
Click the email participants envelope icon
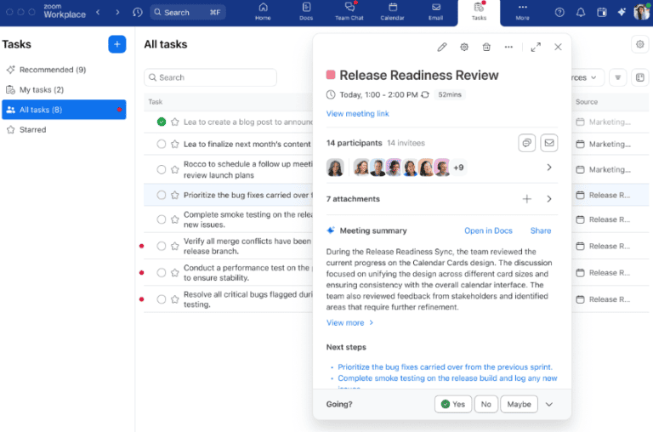[549, 143]
